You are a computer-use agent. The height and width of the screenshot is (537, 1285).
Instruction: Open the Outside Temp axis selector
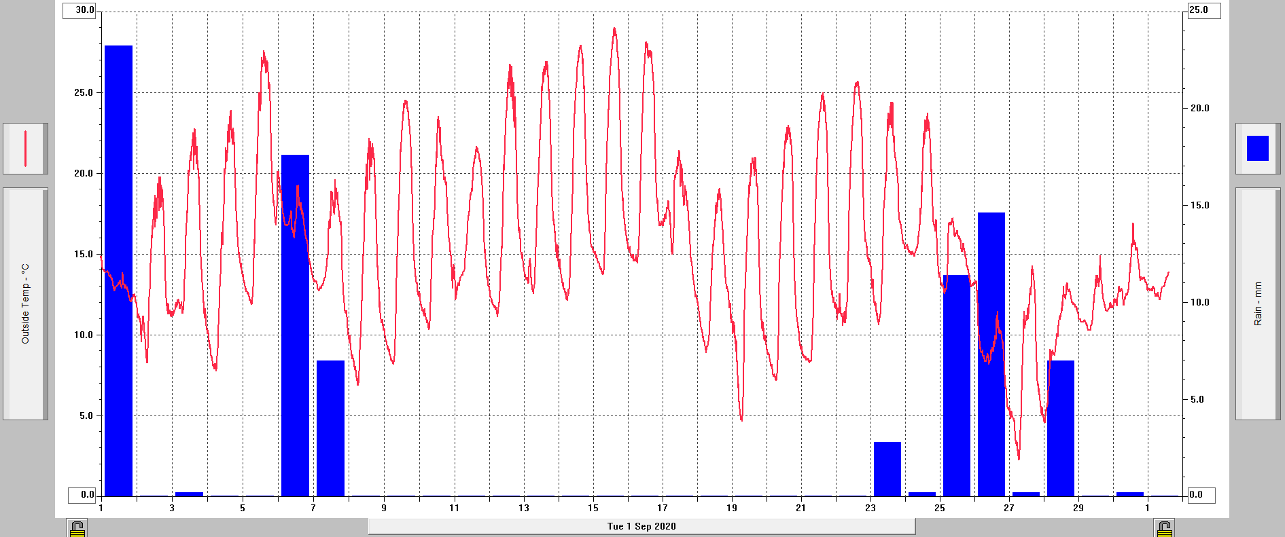coord(25,303)
